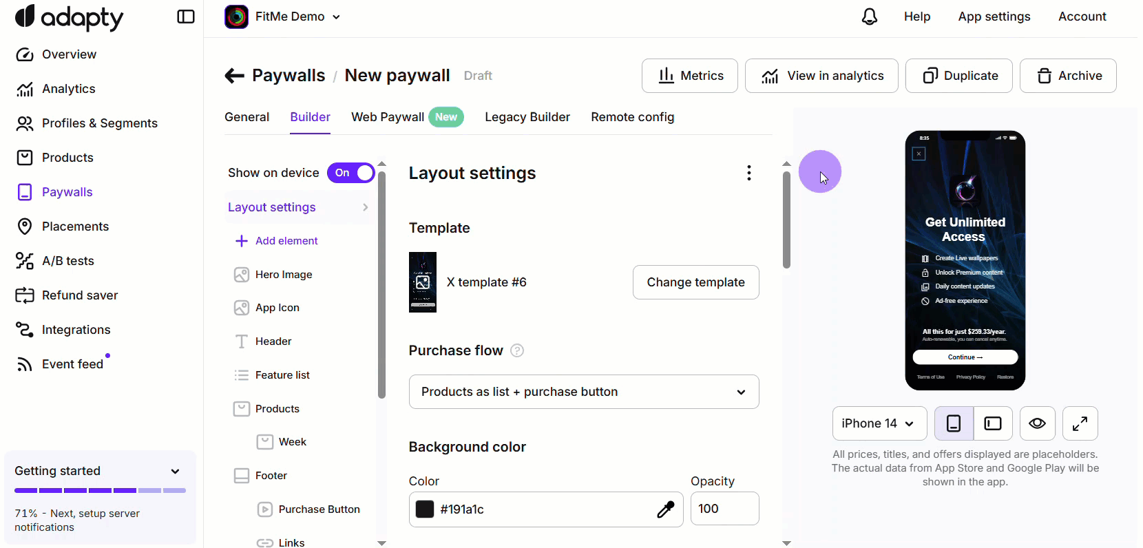
Task: Toggle Show on device switch
Action: (351, 173)
